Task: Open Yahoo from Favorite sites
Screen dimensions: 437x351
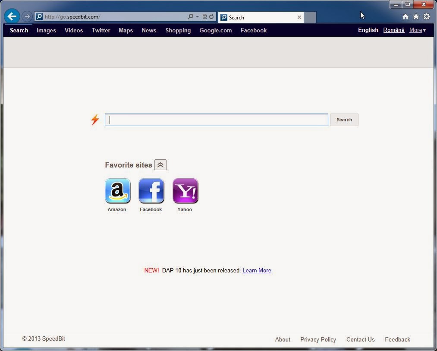Action: [185, 191]
